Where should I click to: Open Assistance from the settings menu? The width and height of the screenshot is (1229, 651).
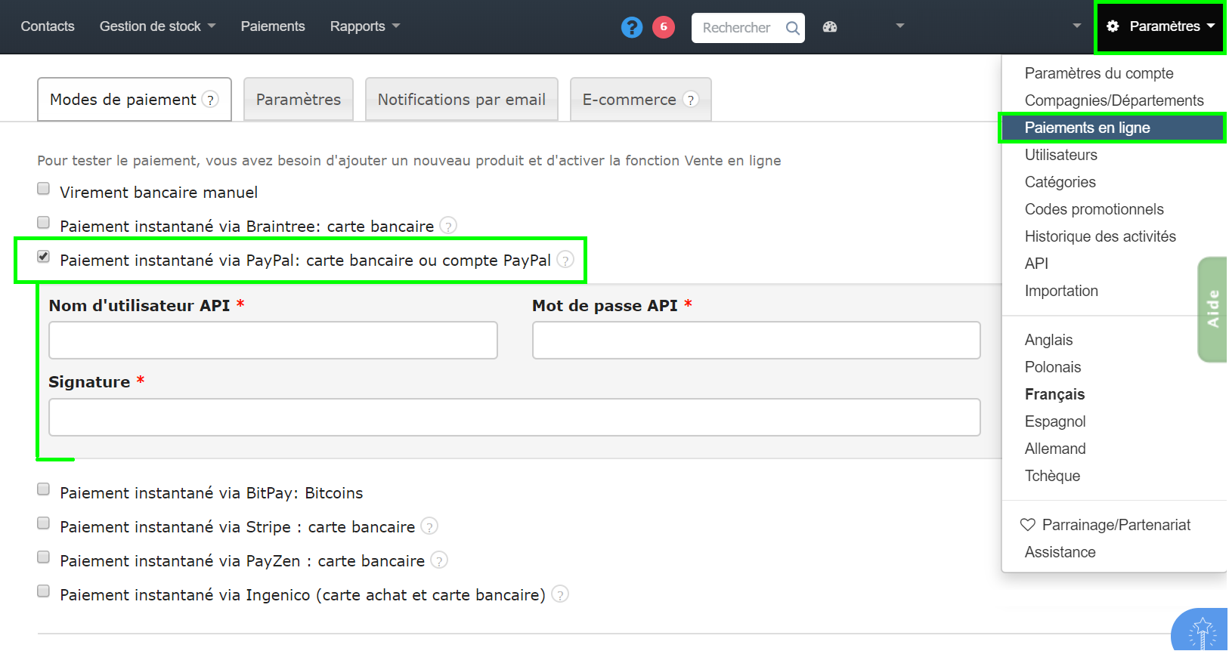pyautogui.click(x=1060, y=552)
